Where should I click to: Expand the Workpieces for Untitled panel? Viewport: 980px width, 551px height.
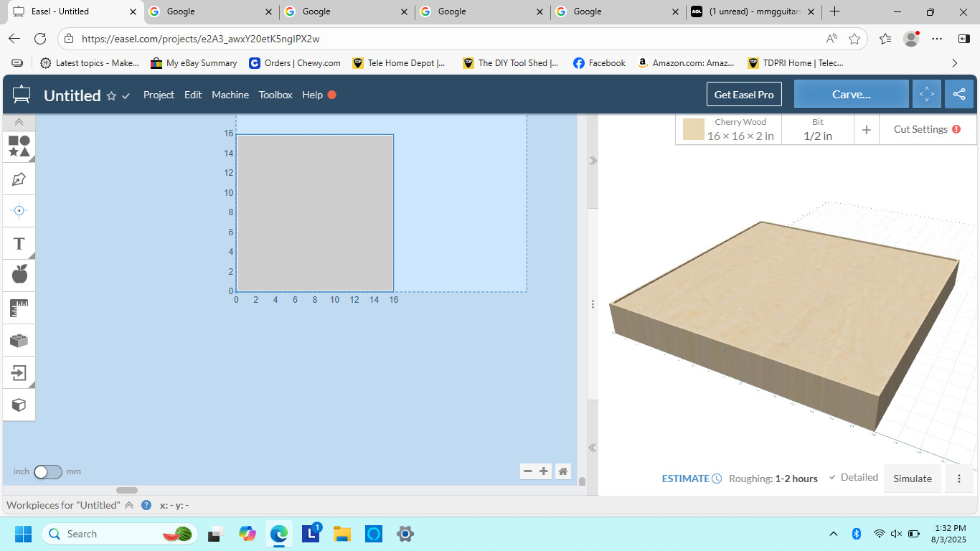[x=129, y=505]
